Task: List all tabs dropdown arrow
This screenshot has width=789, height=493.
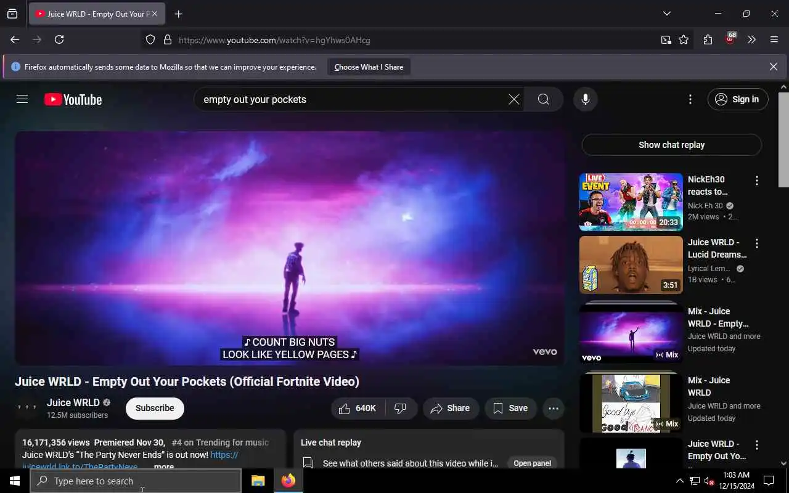Action: click(x=666, y=14)
